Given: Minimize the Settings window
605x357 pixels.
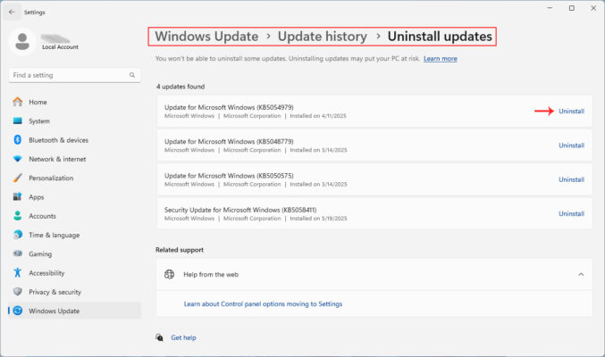Looking at the screenshot, I should [x=550, y=8].
